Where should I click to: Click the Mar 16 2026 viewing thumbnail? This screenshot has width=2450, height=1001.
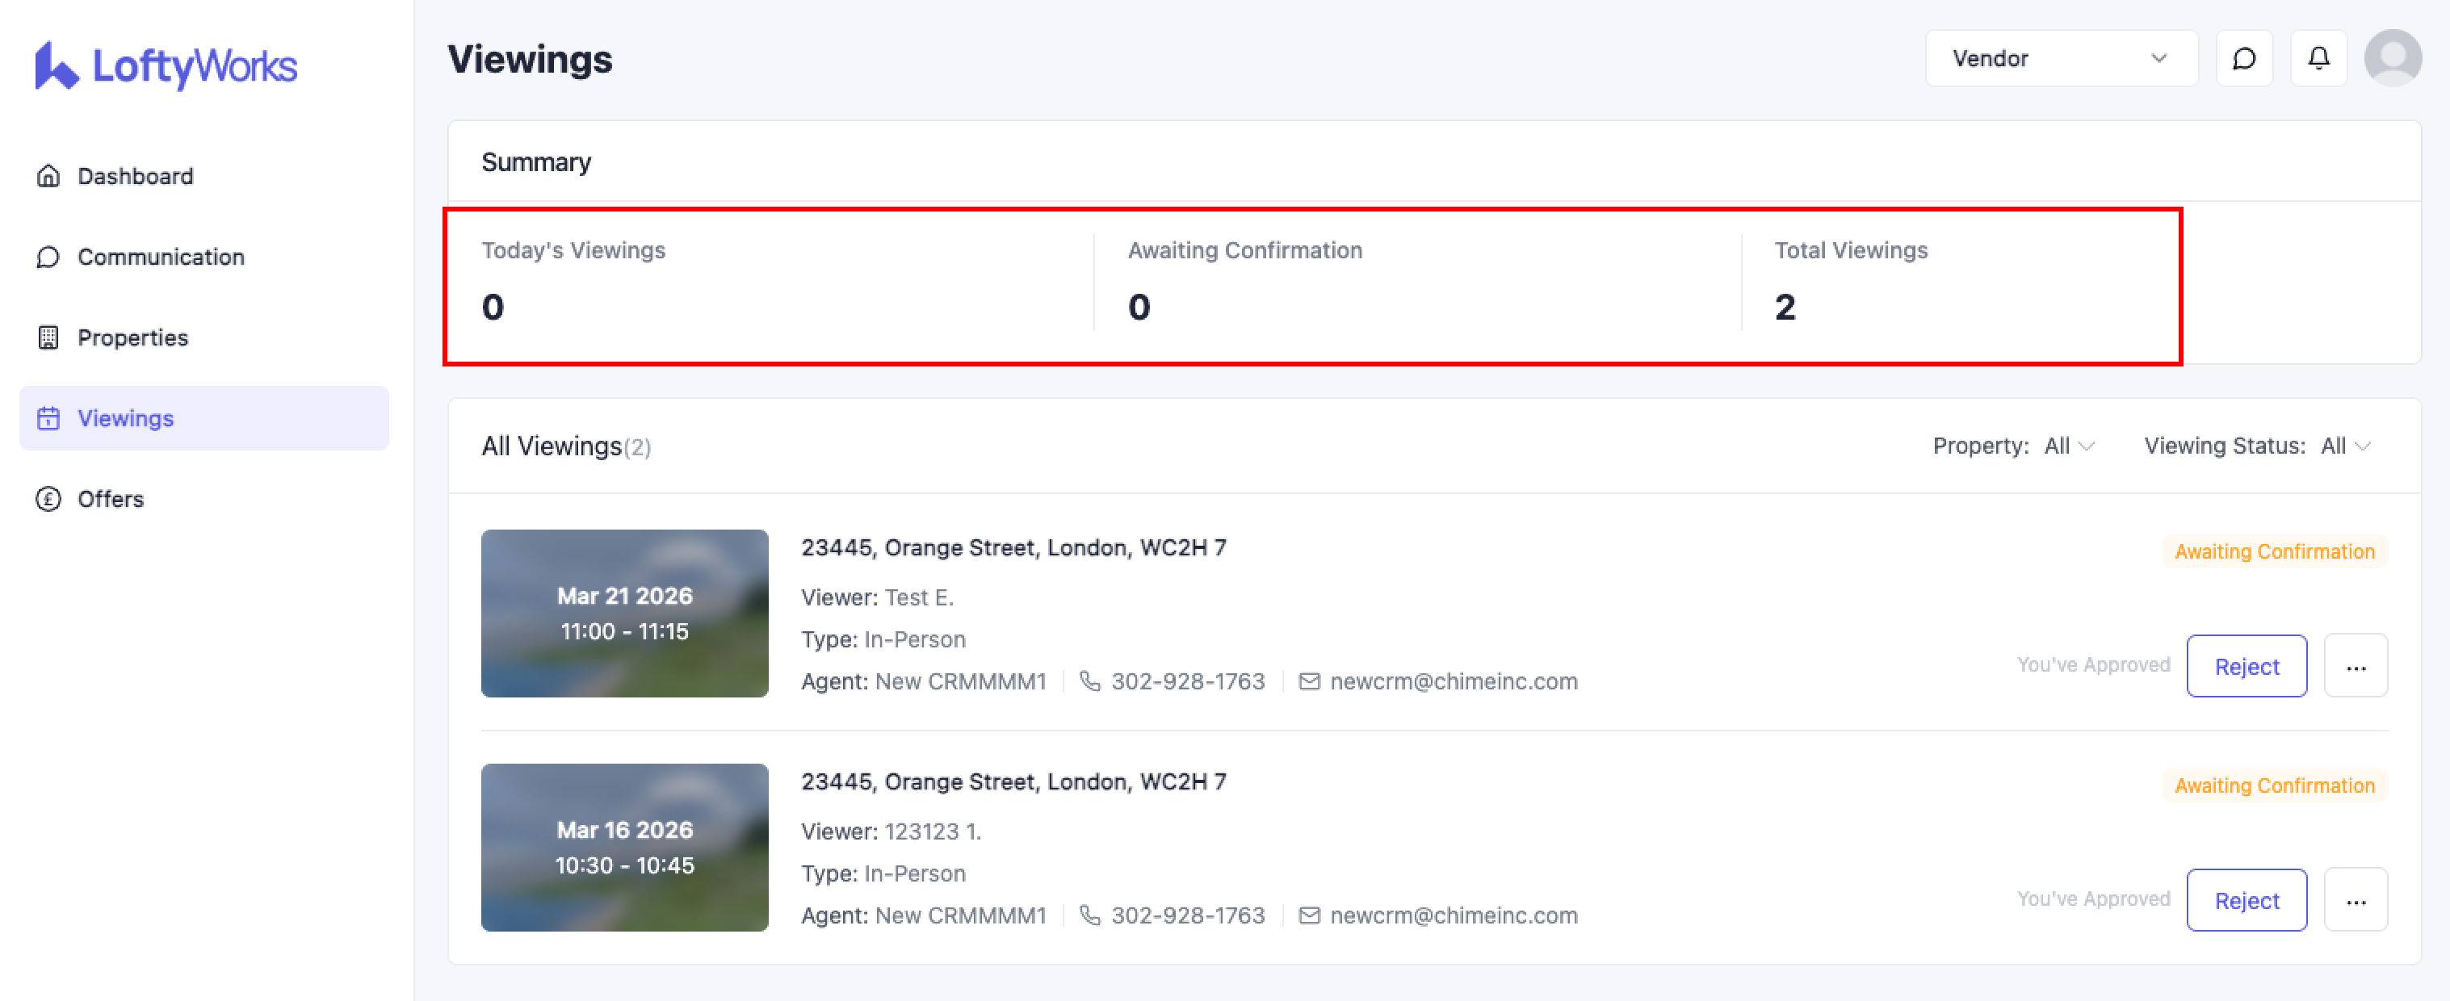[624, 847]
